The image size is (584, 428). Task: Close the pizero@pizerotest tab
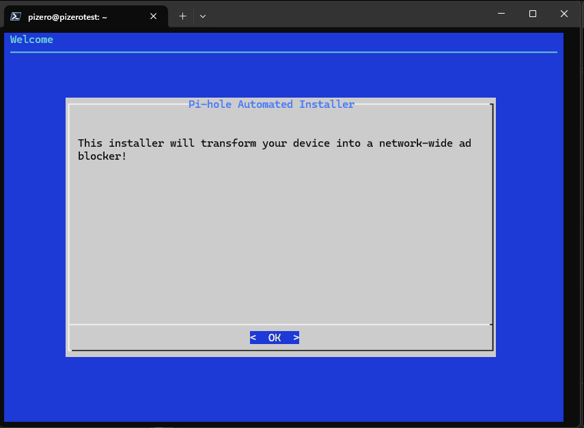point(154,16)
